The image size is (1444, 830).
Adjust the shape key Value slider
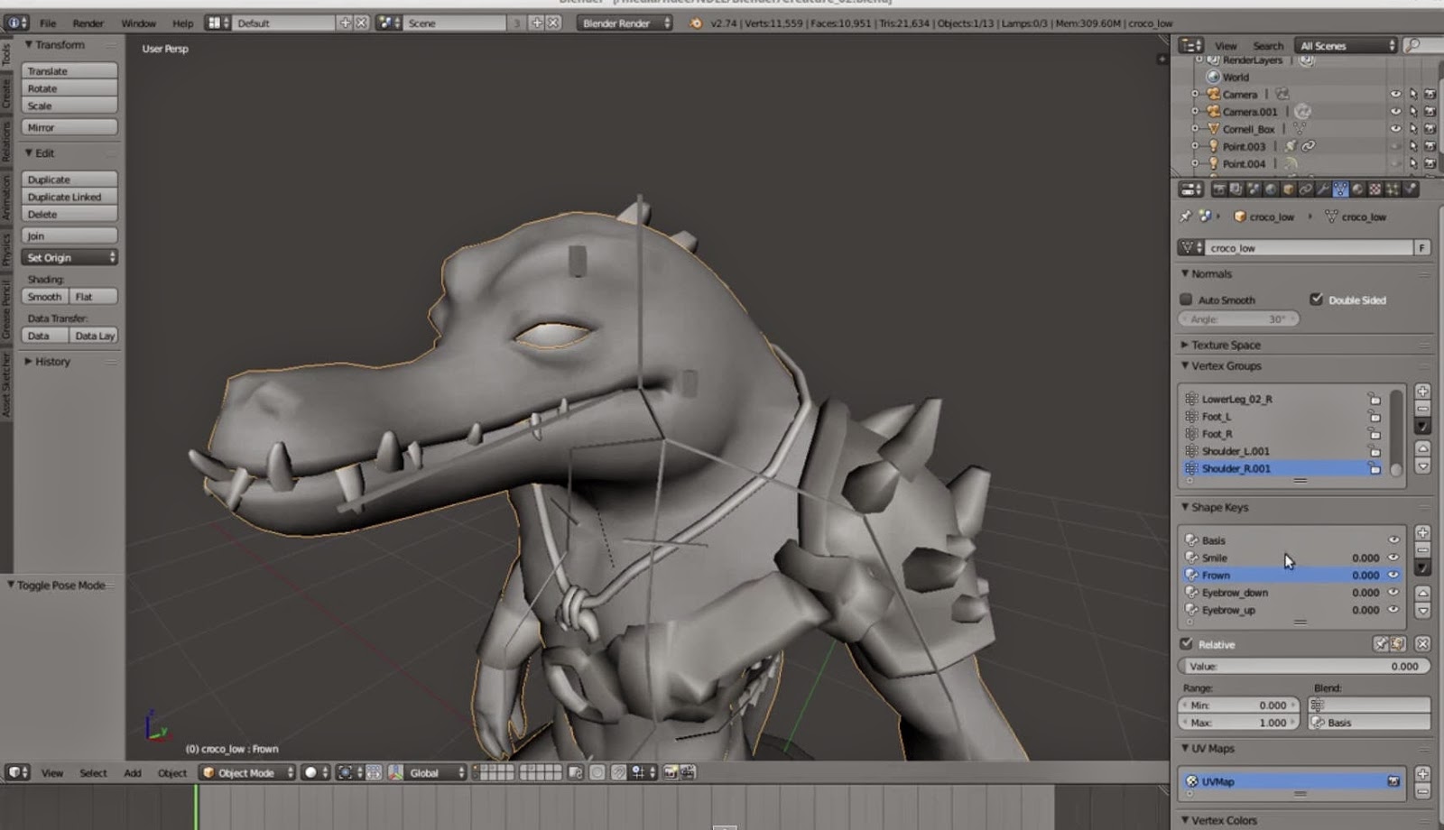(1304, 666)
